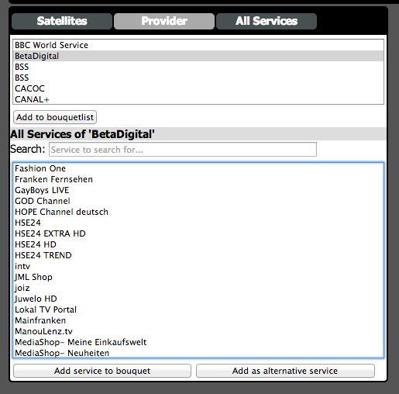The height and width of the screenshot is (394, 399).
Task: Switch to the Satellites tab
Action: [x=62, y=21]
